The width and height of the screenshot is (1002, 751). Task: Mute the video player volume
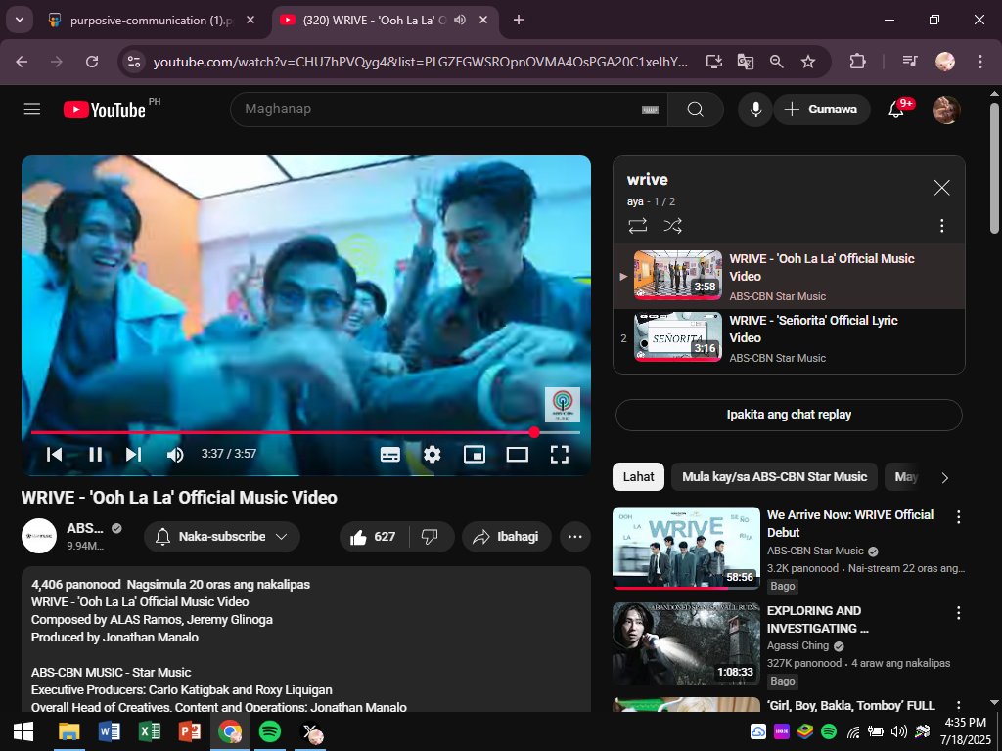(x=174, y=454)
